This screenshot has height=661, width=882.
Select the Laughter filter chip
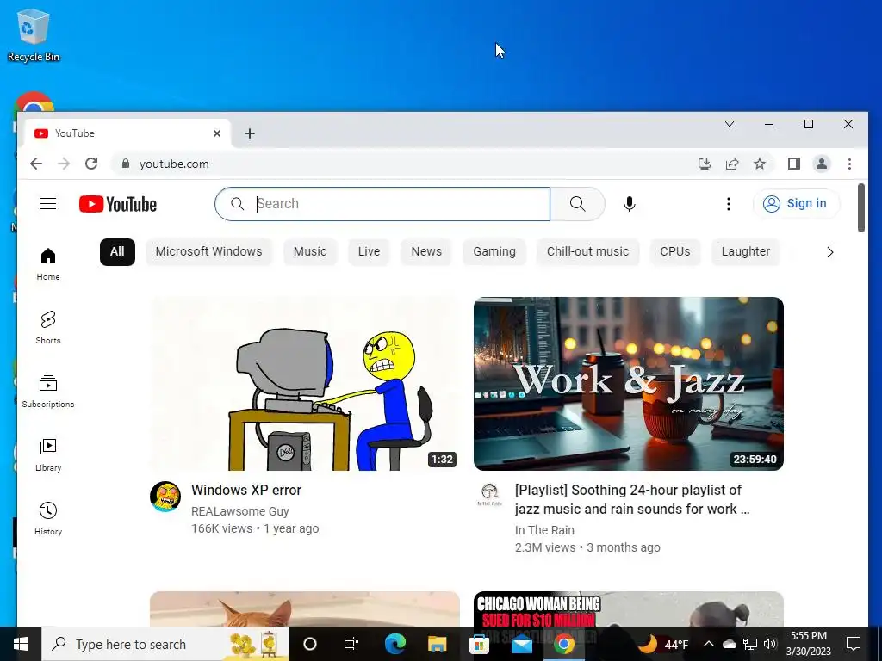[746, 252]
